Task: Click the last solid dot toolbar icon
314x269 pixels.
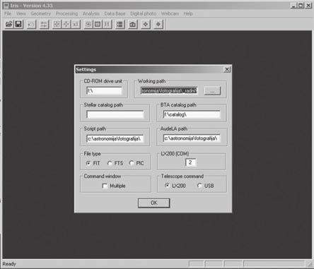Action: (x=158, y=24)
